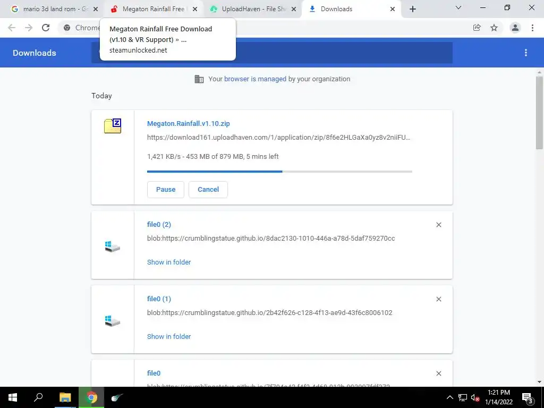This screenshot has width=544, height=408.
Task: Open the network status tray icon
Action: coord(463,397)
